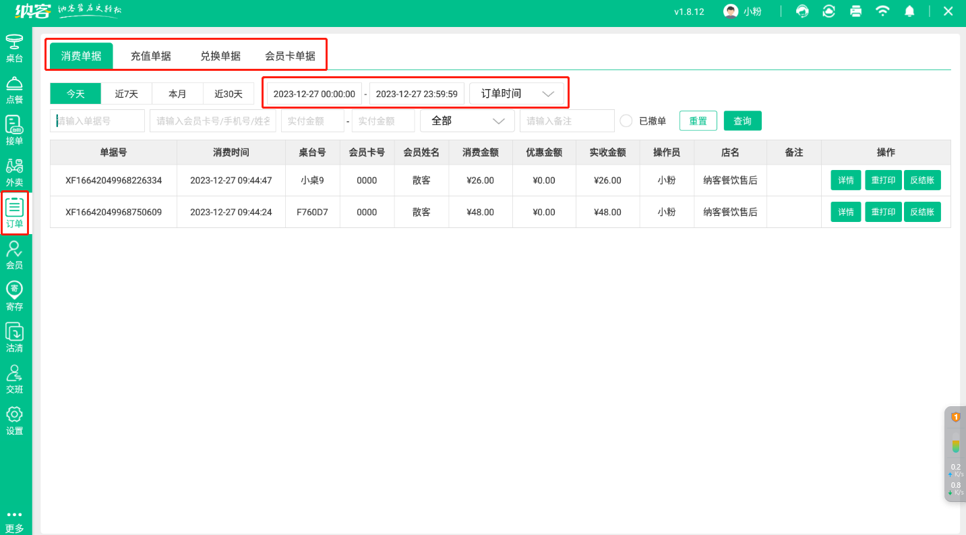This screenshot has height=535, width=966.
Task: Open the 订单时间 dropdown
Action: pos(517,92)
